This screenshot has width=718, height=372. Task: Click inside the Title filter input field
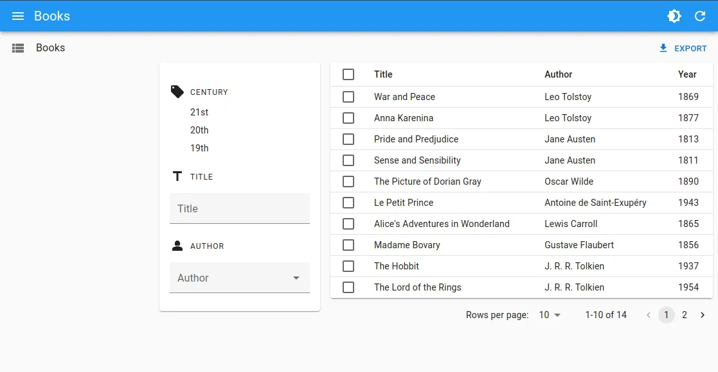point(239,208)
